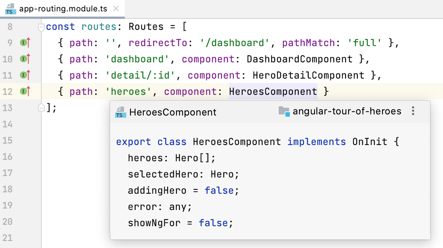Click the TypeScript file icon on the editor tab
This screenshot has height=248, width=443.
point(10,9)
